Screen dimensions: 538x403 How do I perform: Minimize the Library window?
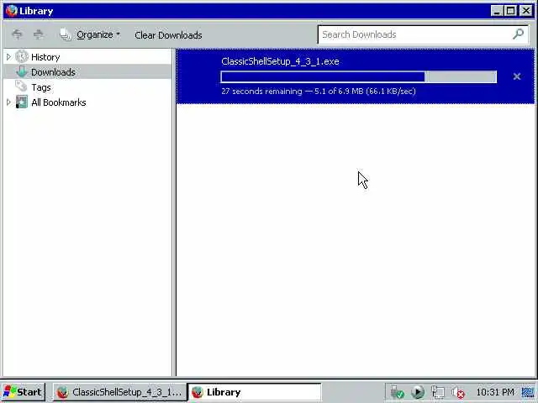[497, 11]
